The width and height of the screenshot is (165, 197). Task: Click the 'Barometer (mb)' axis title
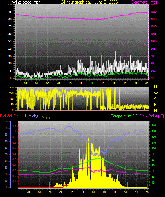click(144, 2)
